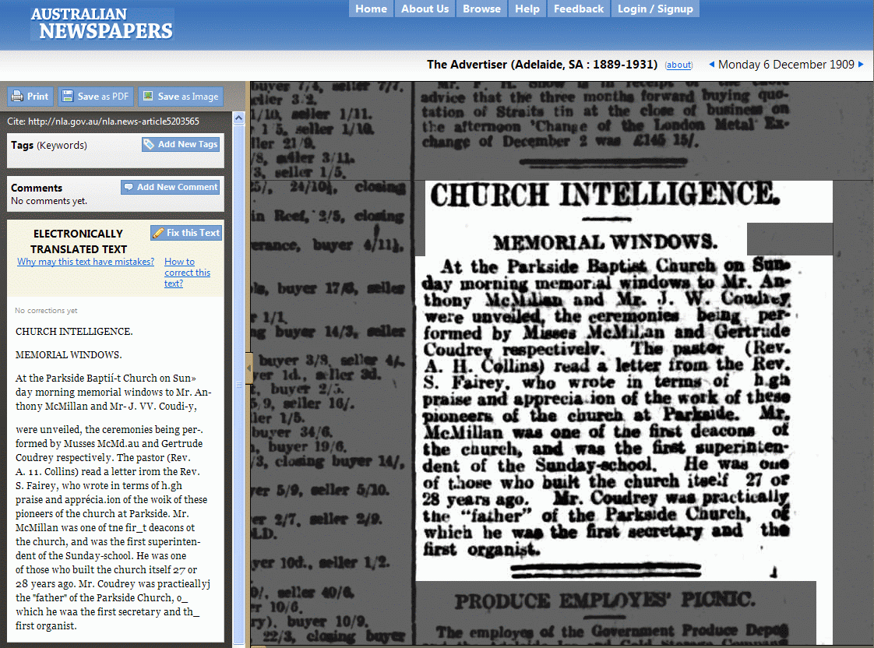Click Fix this Text button
This screenshot has height=648, width=874.
point(186,233)
